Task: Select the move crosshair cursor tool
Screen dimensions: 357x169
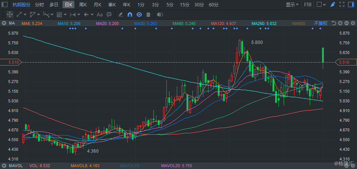Action: click(x=10, y=15)
